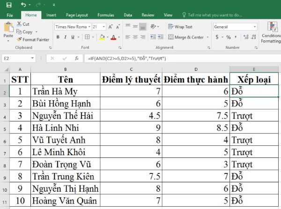Image resolution: width=281 pixels, height=209 pixels.
Task: Click the Accounting dollar format icon
Action: coord(217,37)
